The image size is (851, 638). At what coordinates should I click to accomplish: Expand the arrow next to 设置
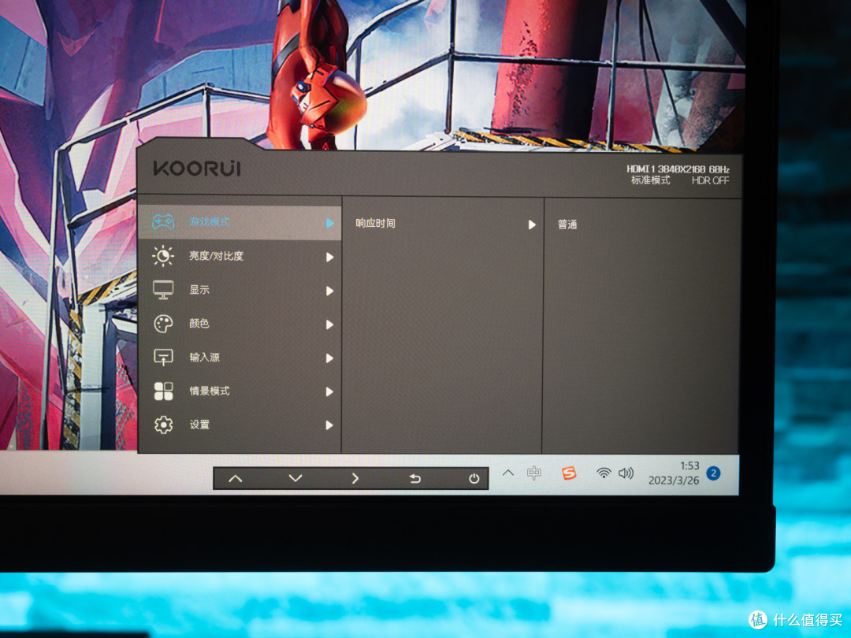click(329, 425)
